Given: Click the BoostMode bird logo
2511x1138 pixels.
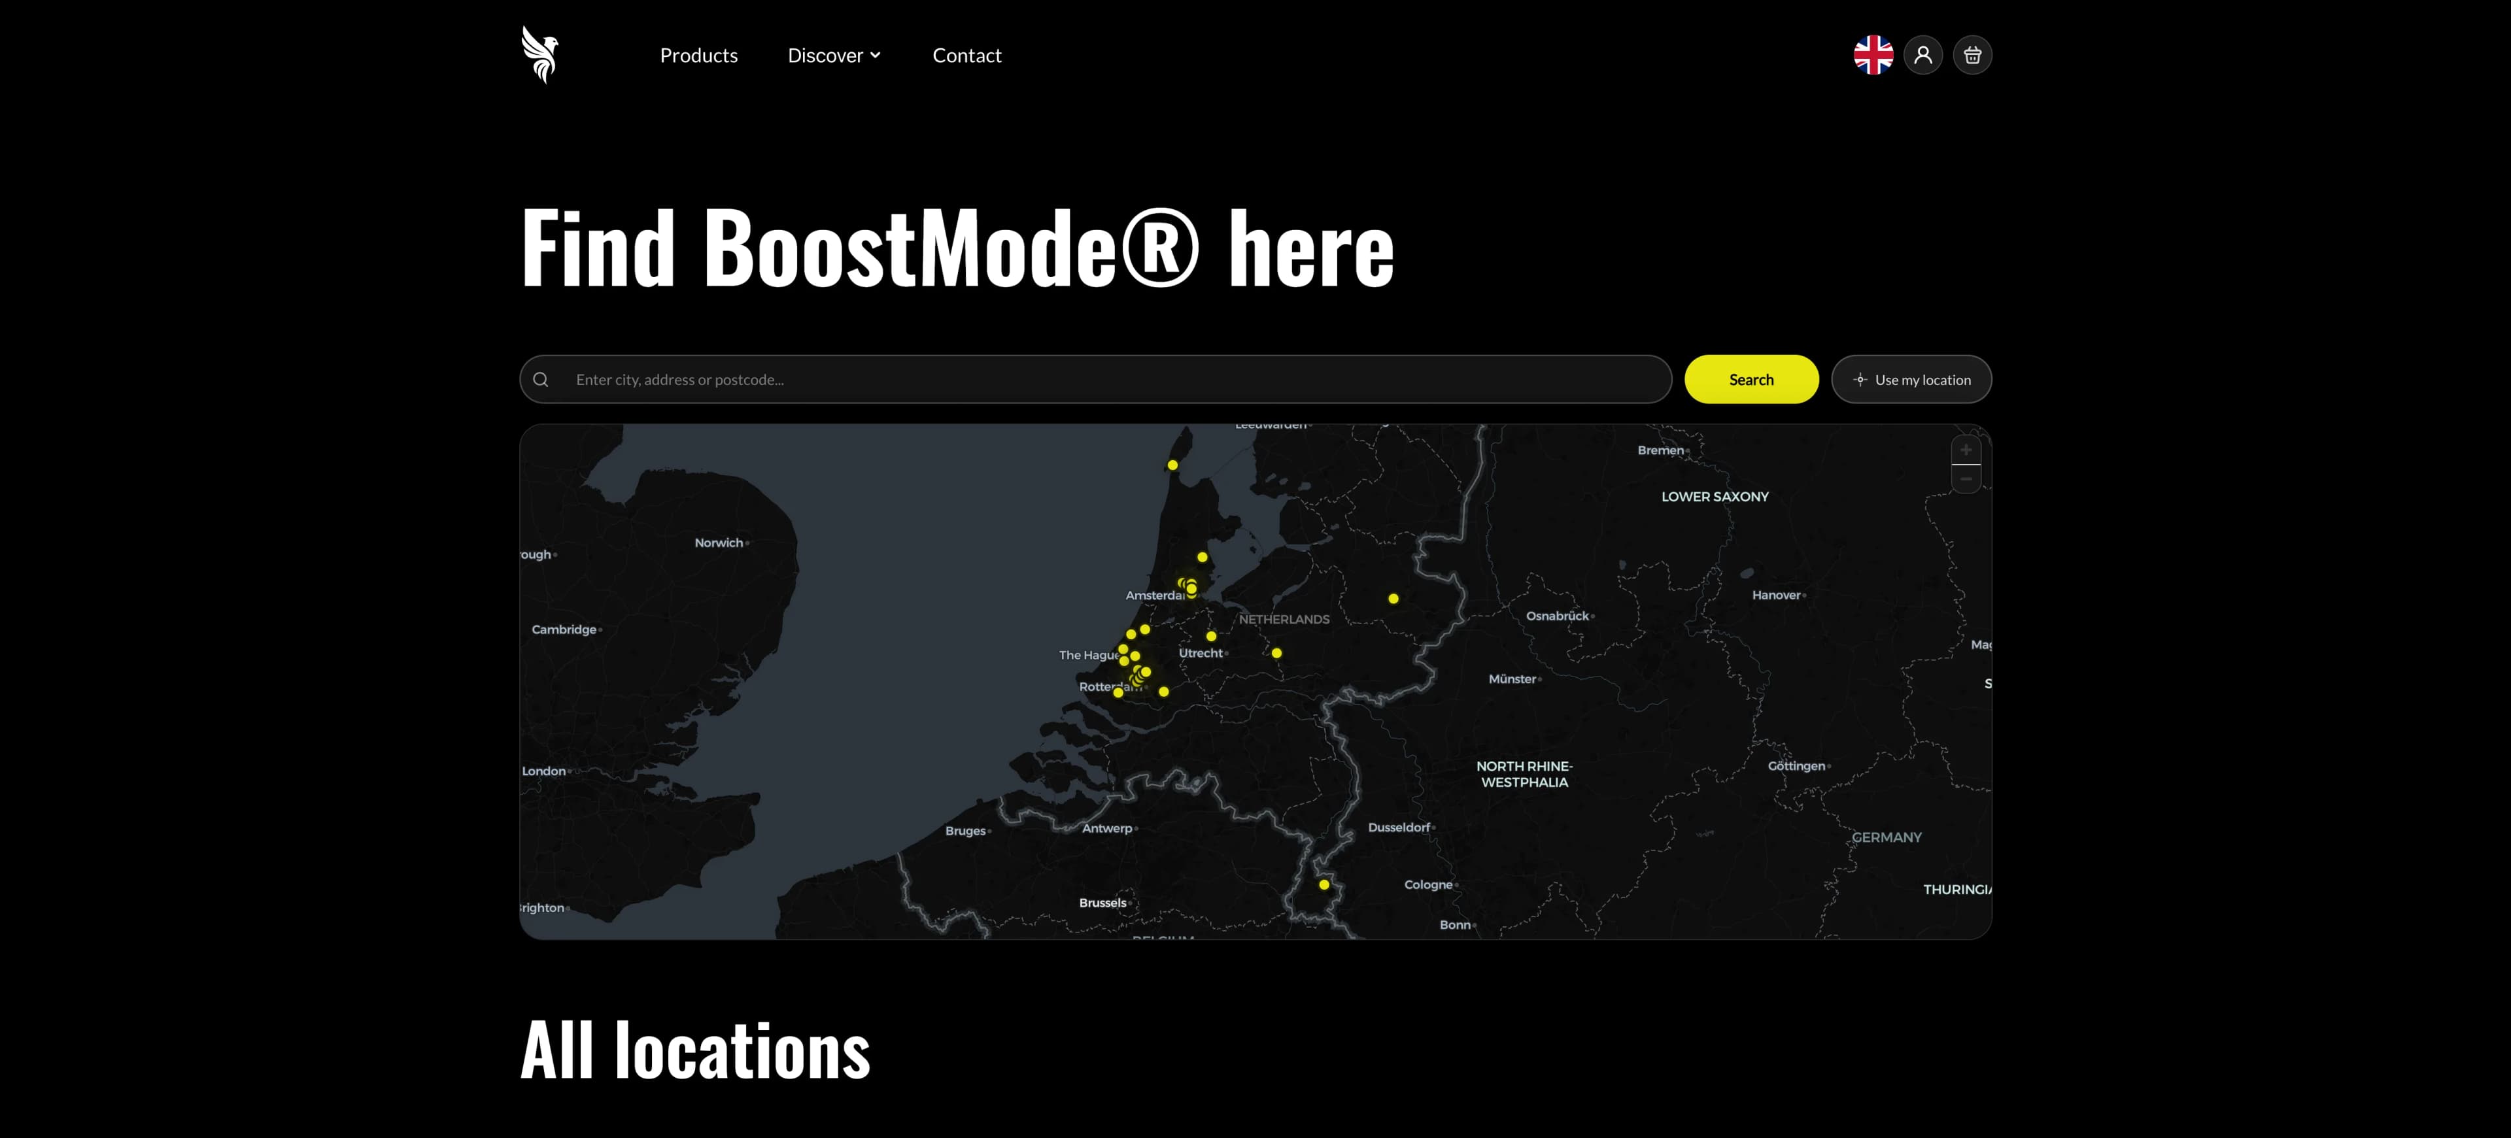Looking at the screenshot, I should (540, 54).
